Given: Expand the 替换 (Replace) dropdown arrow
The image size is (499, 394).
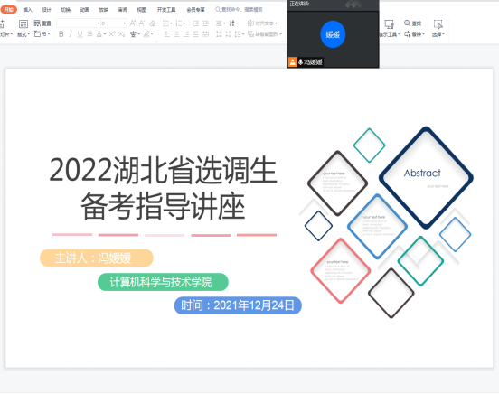Looking at the screenshot, I should point(424,34).
